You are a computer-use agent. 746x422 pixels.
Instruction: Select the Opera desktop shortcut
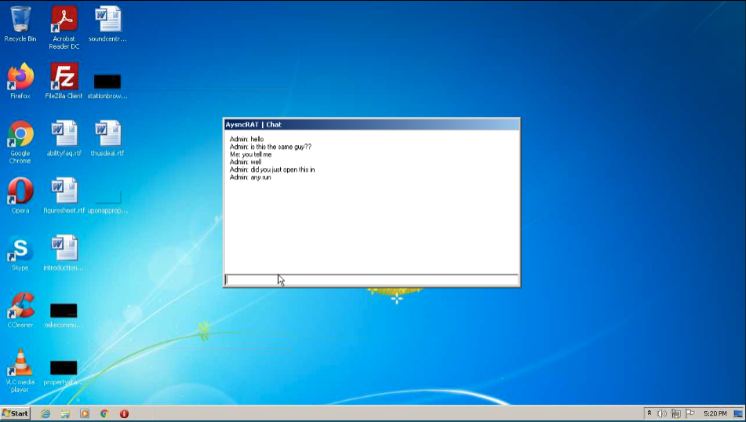pos(20,195)
